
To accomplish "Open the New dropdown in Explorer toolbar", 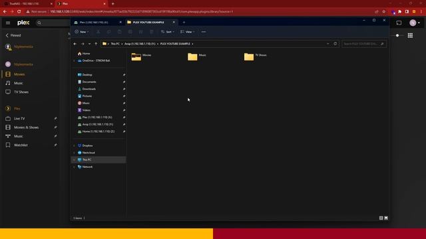I will [x=82, y=32].
